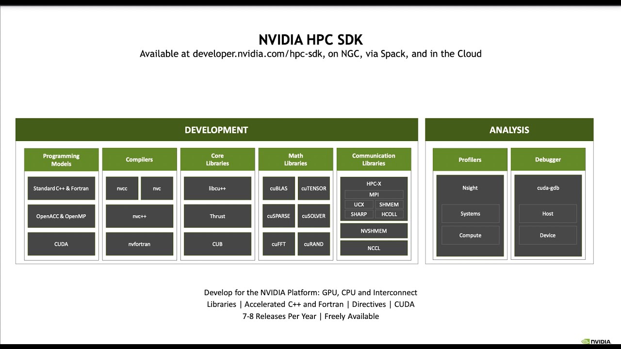Screen dimensions: 621x349
Task: Click the cuFFT math library box
Action: click(278, 244)
